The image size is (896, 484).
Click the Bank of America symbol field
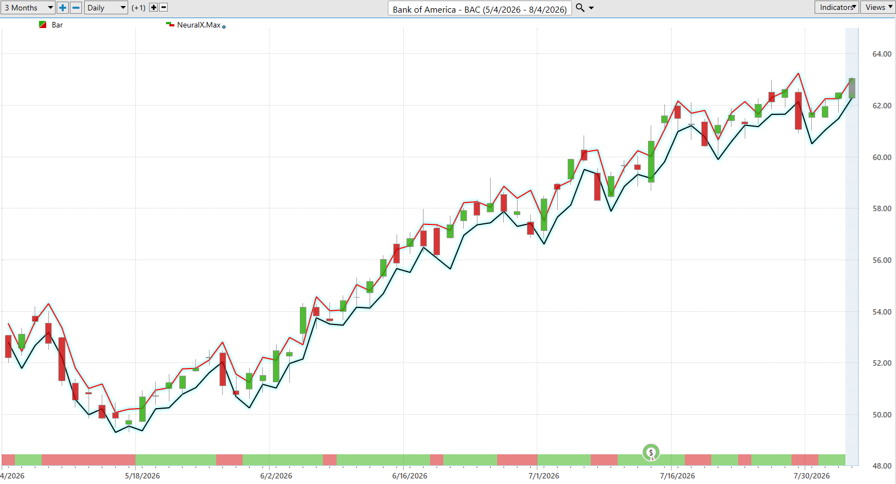480,9
